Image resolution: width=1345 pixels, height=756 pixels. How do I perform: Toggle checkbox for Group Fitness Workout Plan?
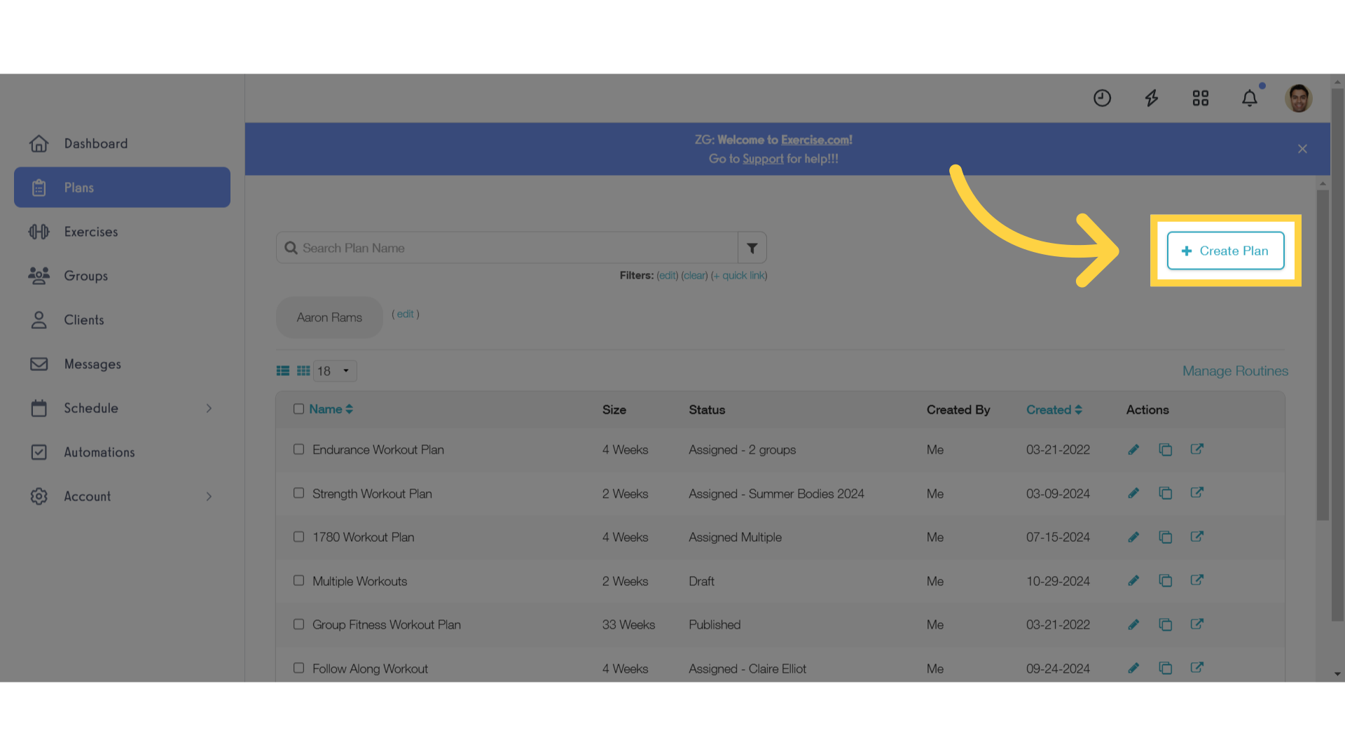298,624
